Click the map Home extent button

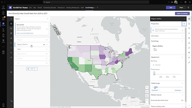[x=147, y=96]
